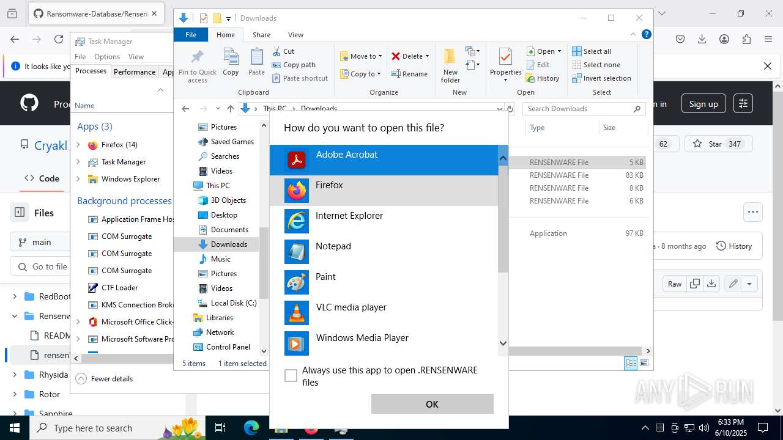783x440 pixels.
Task: Click Fewer details in Task Manager
Action: pos(104,378)
